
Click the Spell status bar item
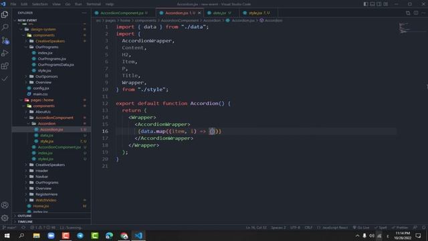coord(381,228)
